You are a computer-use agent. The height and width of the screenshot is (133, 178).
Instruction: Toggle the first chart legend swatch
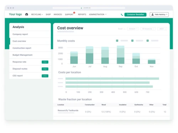117,41
